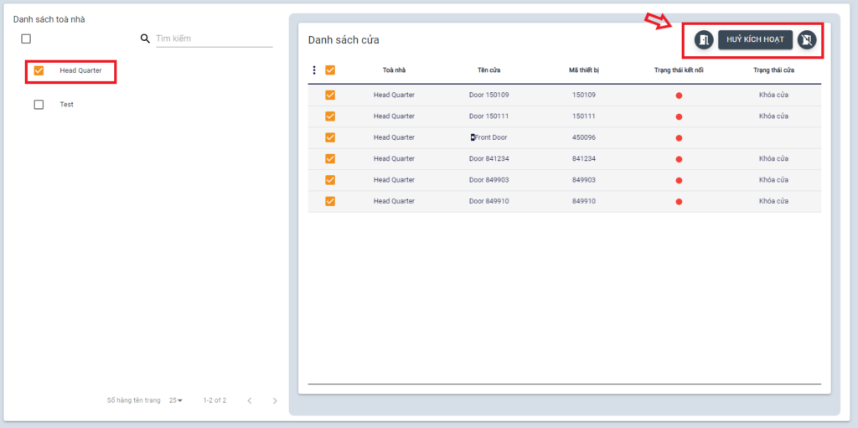
Task: Check the Test building checkbox
Action: 39,105
